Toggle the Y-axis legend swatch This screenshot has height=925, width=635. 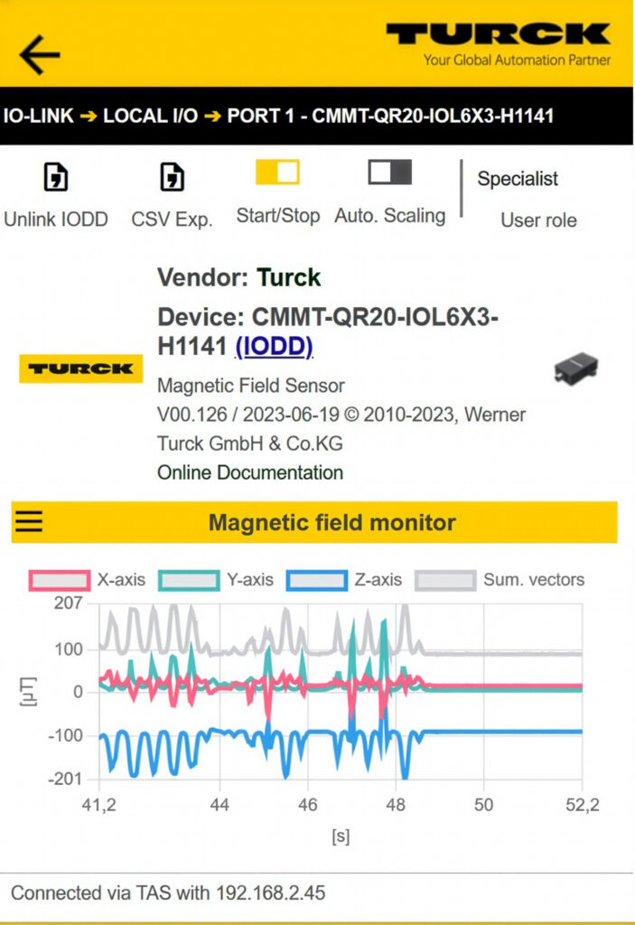(189, 580)
